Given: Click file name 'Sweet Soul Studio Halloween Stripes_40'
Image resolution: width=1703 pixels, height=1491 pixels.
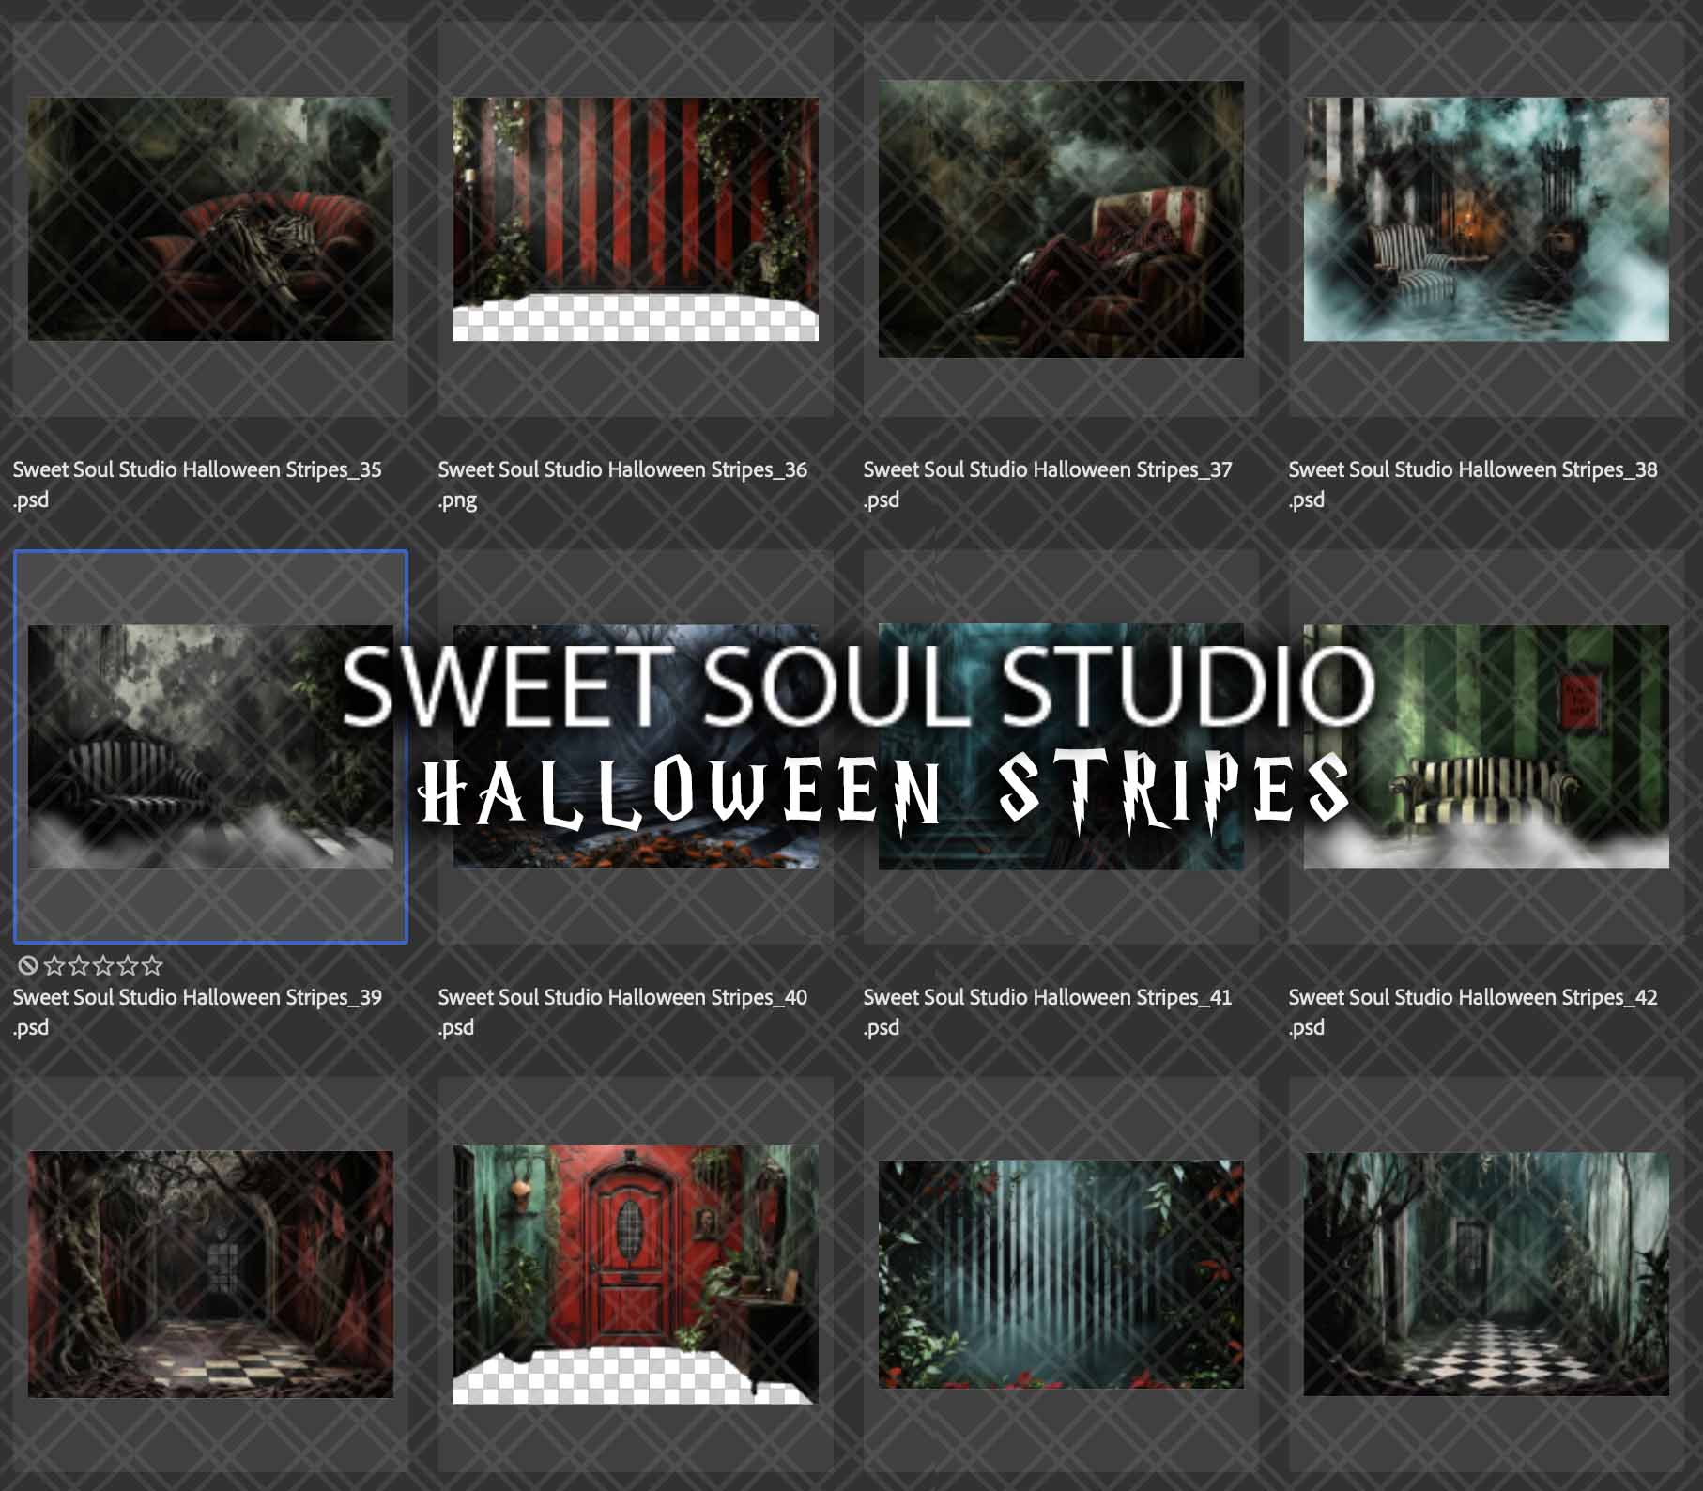Looking at the screenshot, I should click(622, 997).
